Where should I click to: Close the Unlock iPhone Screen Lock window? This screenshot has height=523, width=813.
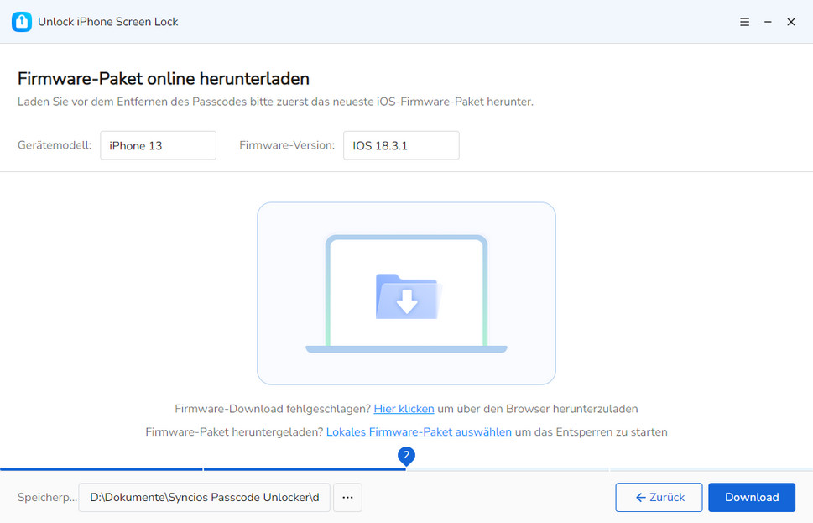coord(790,22)
